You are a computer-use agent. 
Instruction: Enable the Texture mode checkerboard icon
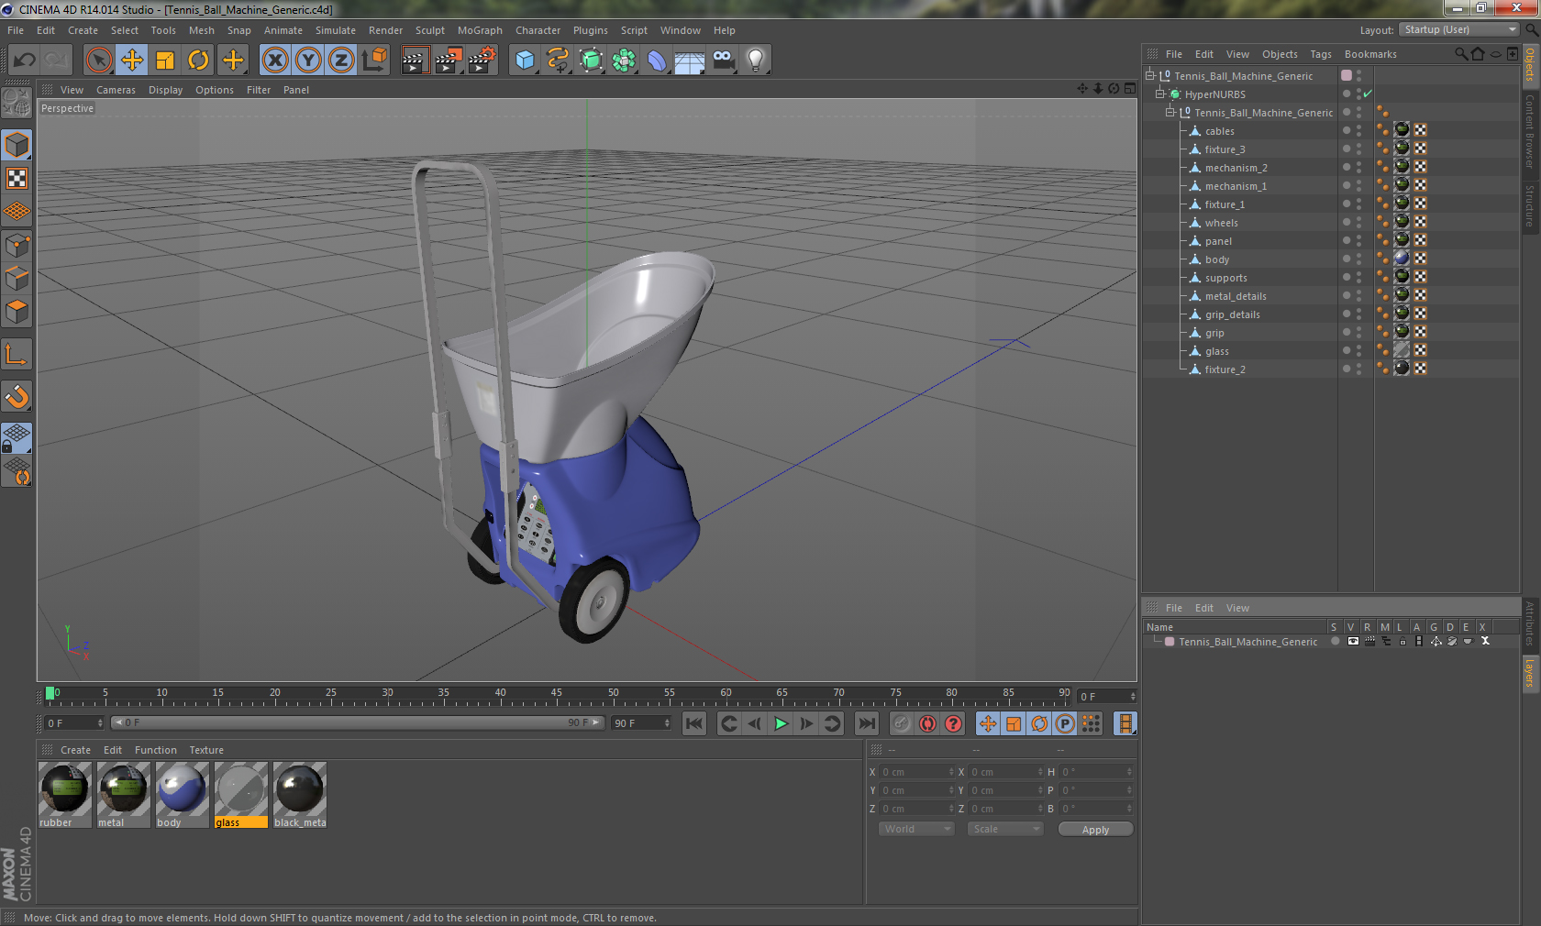click(x=17, y=179)
